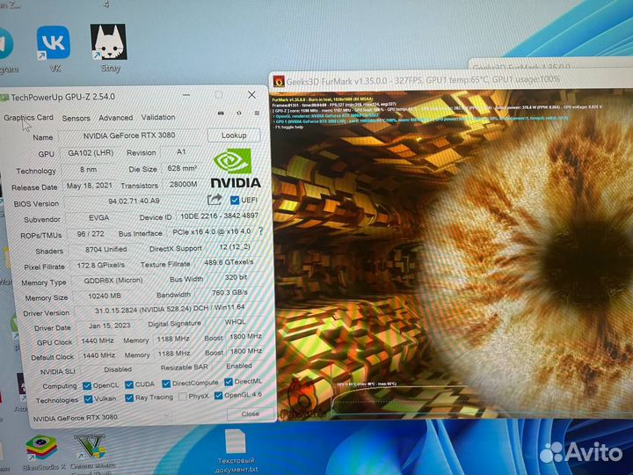Open GPU-Z hamburger menu icon
The width and height of the screenshot is (633, 475).
(x=257, y=113)
